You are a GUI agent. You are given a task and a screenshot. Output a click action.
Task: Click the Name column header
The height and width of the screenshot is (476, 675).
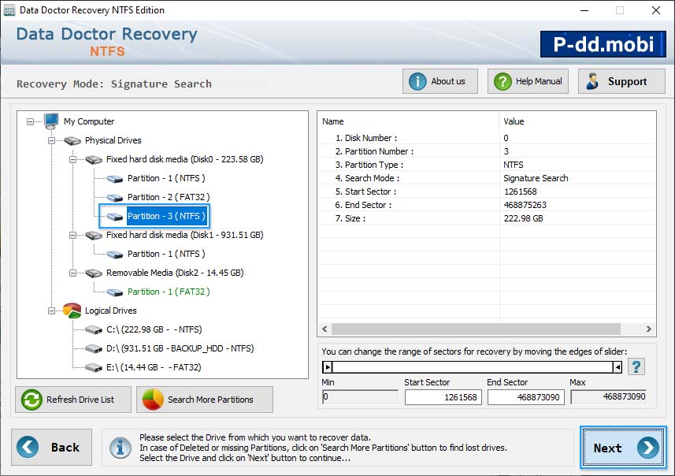click(408, 121)
